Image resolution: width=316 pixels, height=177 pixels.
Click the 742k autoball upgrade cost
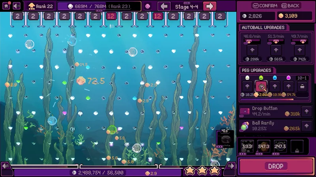click(x=300, y=59)
